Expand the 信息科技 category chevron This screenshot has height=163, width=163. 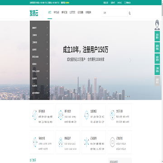point(47,64)
